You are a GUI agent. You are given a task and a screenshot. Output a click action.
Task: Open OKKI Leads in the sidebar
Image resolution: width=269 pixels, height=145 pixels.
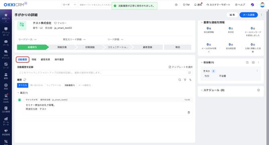(6, 98)
